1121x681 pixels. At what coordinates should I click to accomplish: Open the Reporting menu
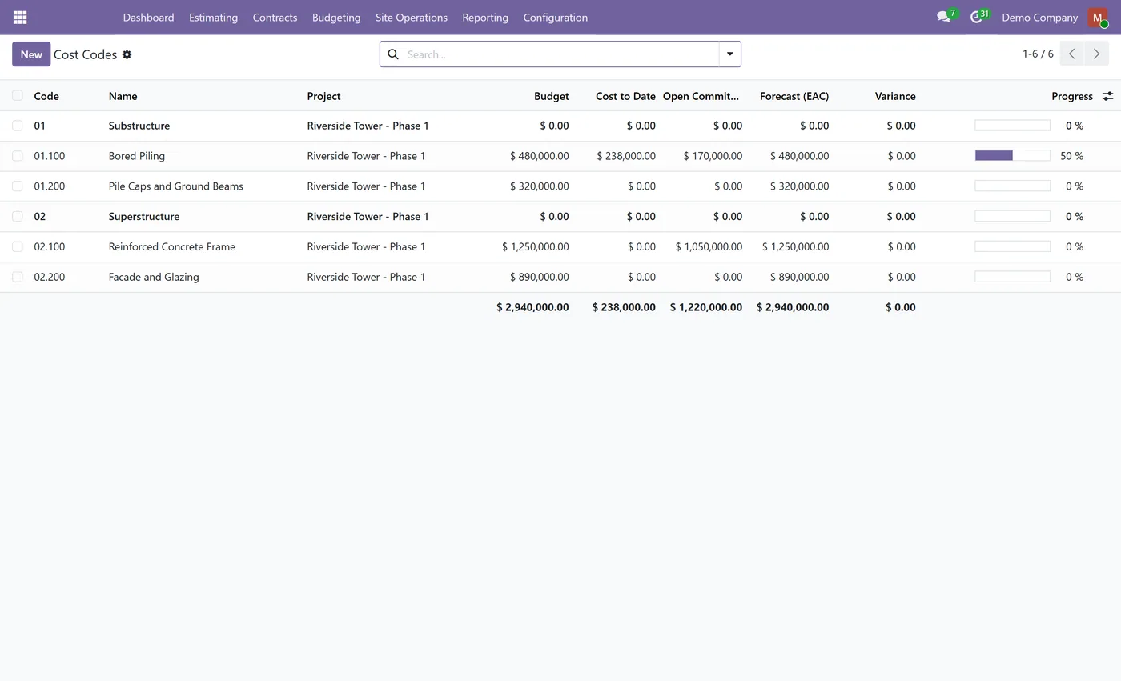[x=485, y=17]
